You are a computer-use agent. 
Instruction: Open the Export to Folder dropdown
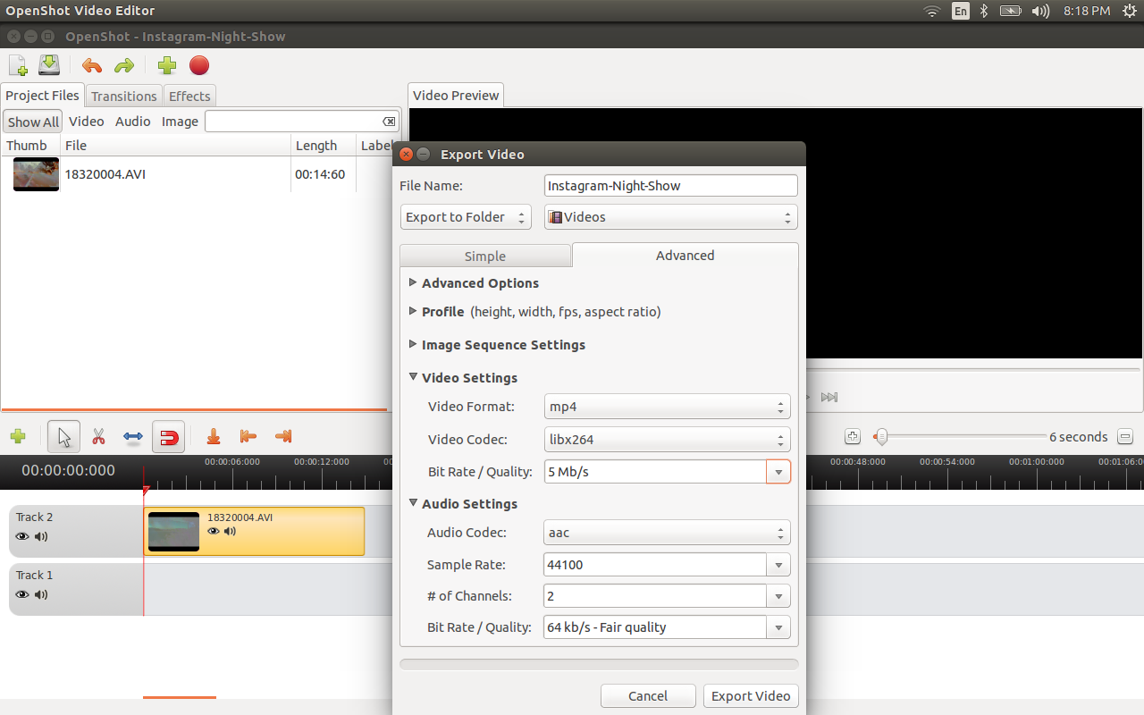point(466,217)
